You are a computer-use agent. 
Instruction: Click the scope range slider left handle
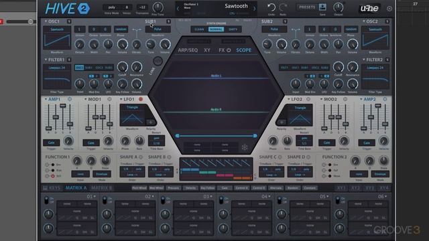pos(177,136)
